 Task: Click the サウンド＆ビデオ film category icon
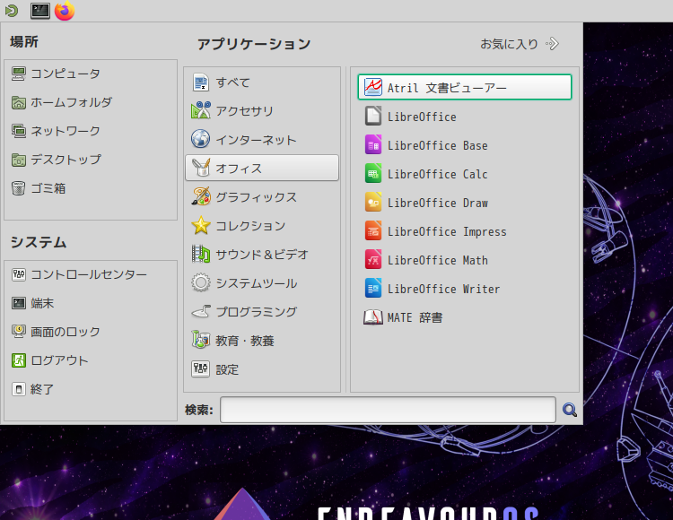point(200,255)
